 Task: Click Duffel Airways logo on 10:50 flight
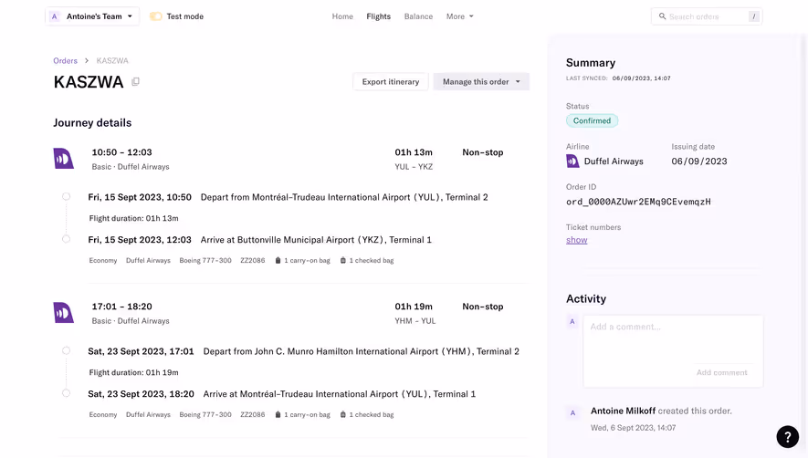point(64,158)
